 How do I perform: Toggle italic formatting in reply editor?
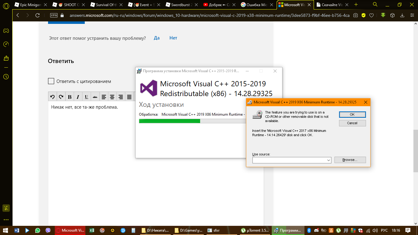(78, 97)
